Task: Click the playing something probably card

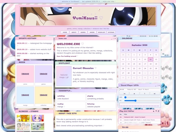Action: click(101, 97)
